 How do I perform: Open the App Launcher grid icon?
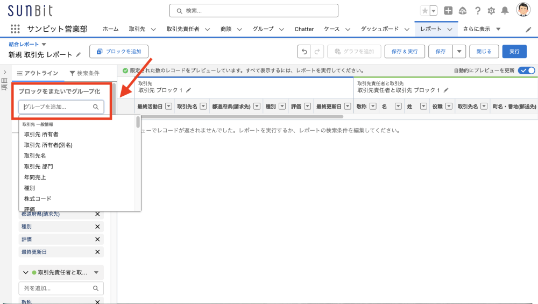point(15,29)
